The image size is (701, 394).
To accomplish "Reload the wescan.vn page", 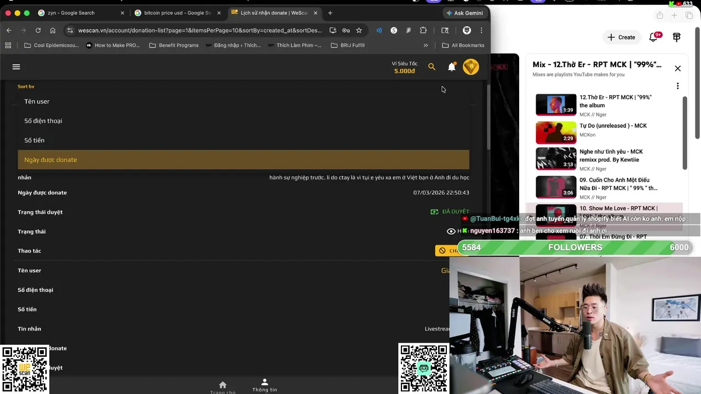I will click(x=38, y=30).
